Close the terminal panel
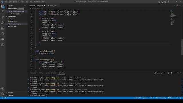 (180, 73)
